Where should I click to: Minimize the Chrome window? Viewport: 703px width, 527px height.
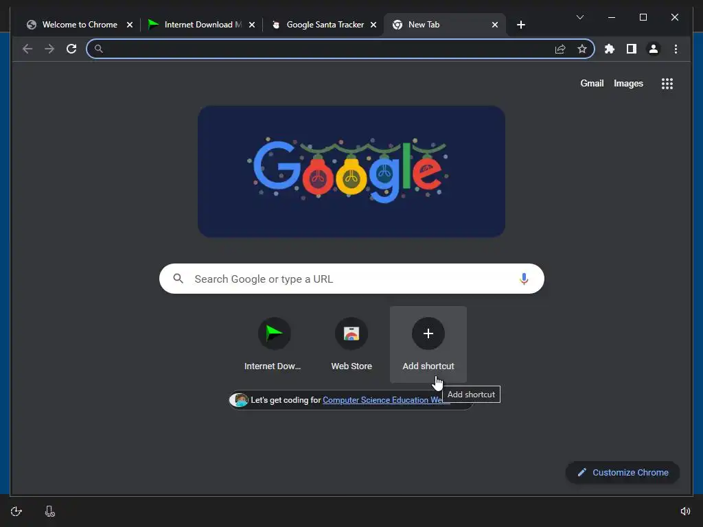coord(612,17)
